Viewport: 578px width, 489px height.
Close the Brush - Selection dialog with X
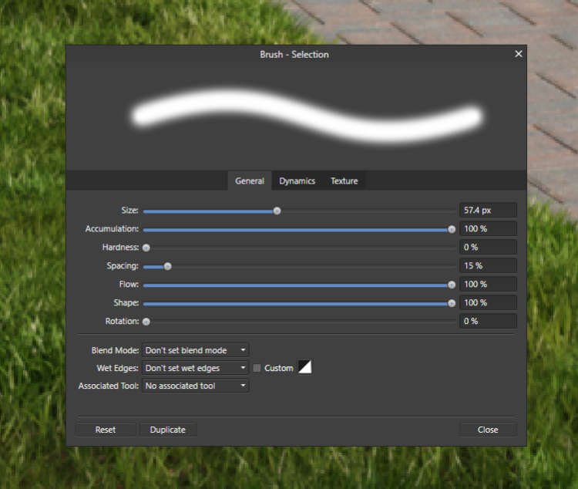pyautogui.click(x=519, y=54)
